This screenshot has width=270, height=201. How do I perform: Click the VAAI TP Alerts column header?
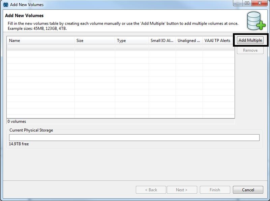click(217, 41)
